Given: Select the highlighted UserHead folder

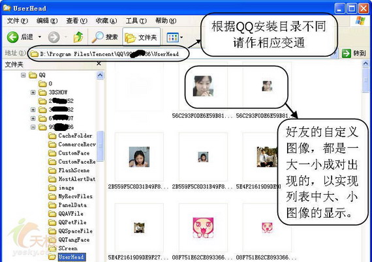Looking at the screenshot, I should (67, 257).
